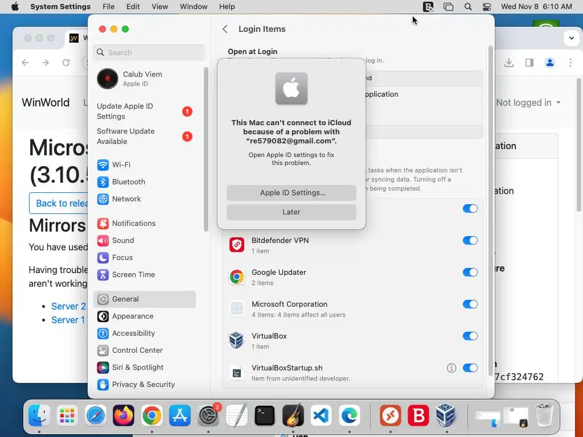
Task: Click Settings sidebar scrollbar
Action: pyautogui.click(x=206, y=149)
